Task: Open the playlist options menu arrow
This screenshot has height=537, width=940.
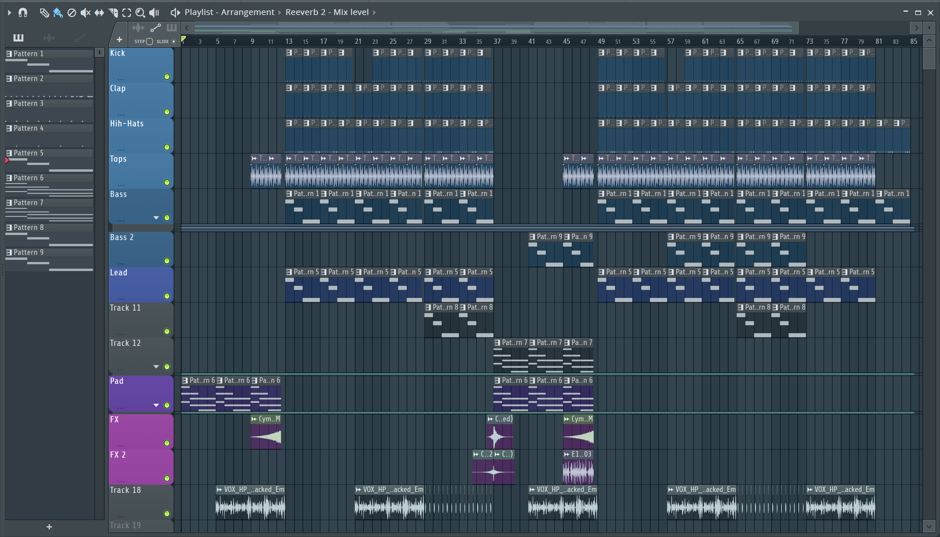Action: pos(9,12)
